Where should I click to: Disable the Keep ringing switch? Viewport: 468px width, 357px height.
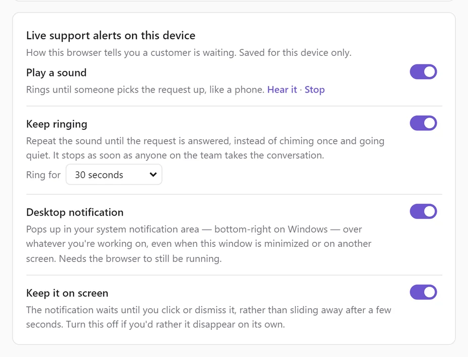click(x=423, y=123)
